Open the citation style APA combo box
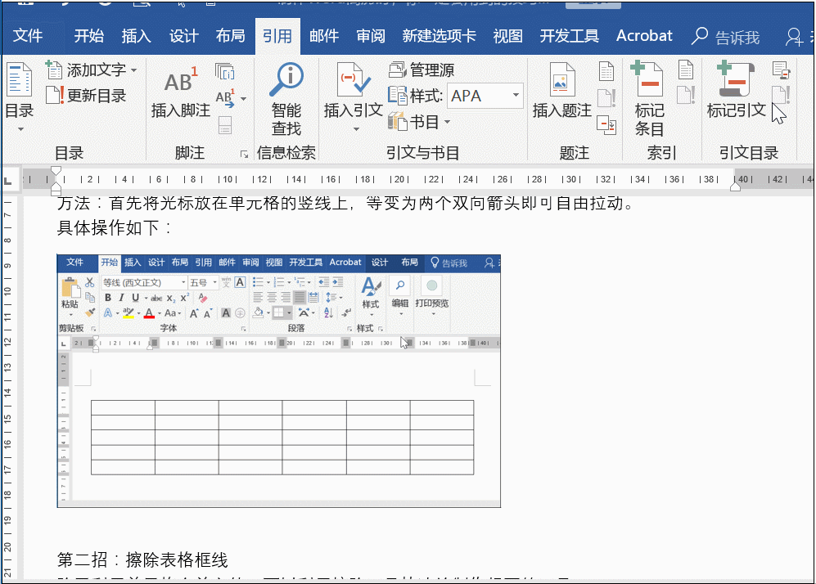The image size is (816, 584). (485, 96)
